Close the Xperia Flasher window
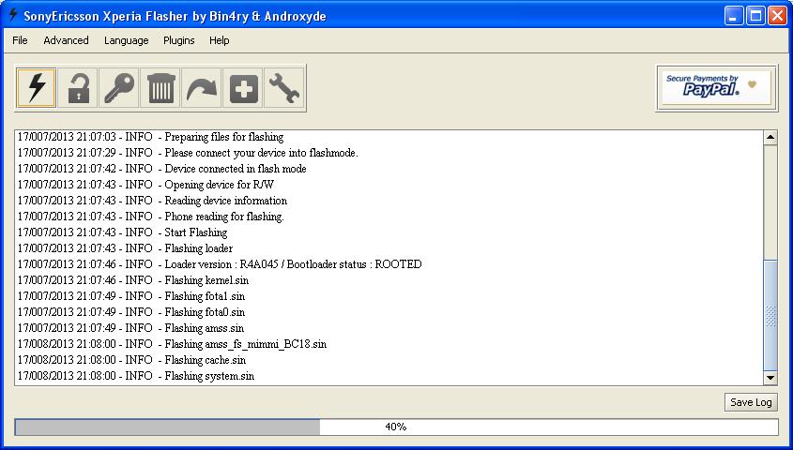Viewport: 793px width, 450px height. pos(777,16)
